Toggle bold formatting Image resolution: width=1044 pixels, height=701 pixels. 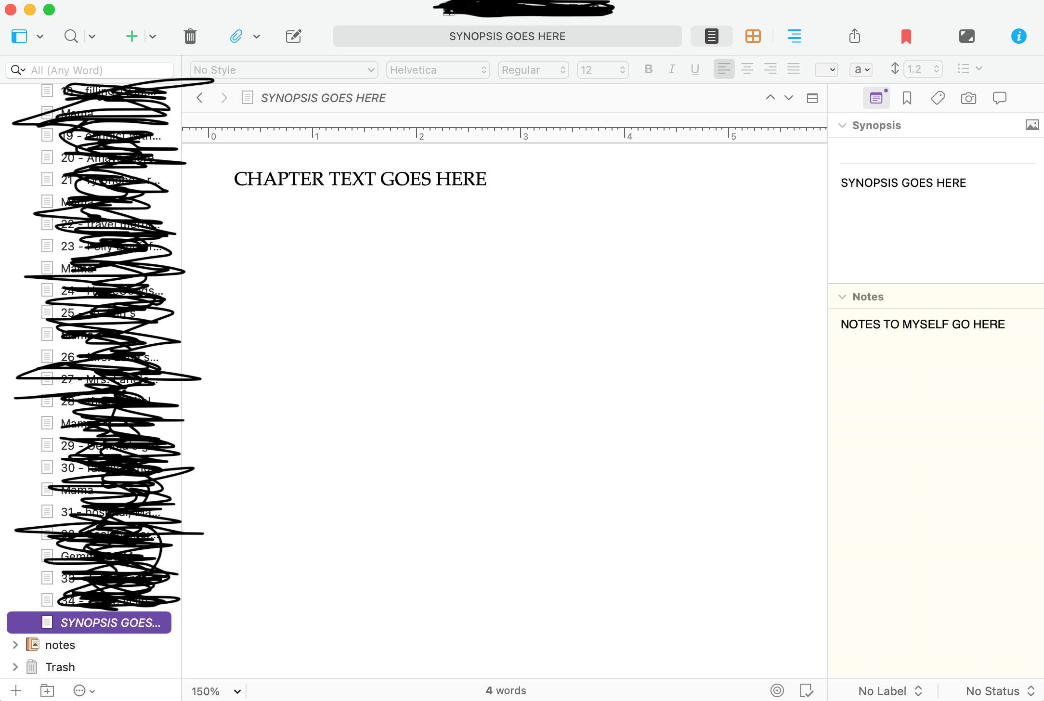649,69
